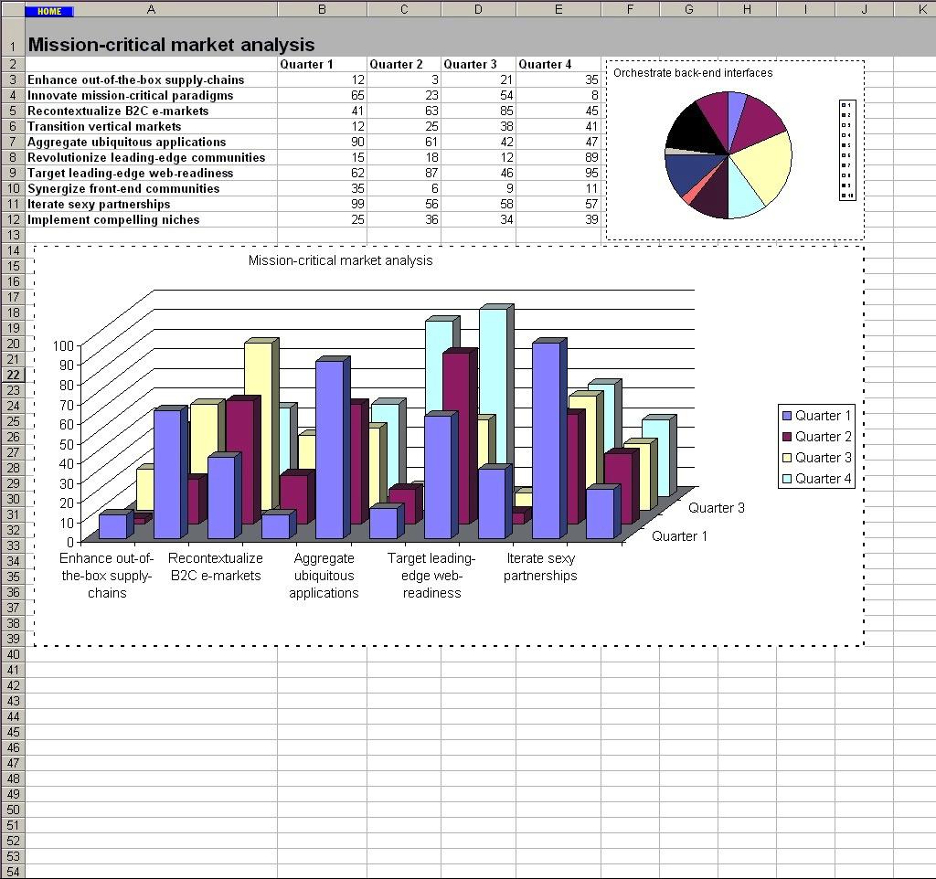Click the 'Iterate sexy partnerships' axis label
The width and height of the screenshot is (936, 879).
click(x=540, y=567)
